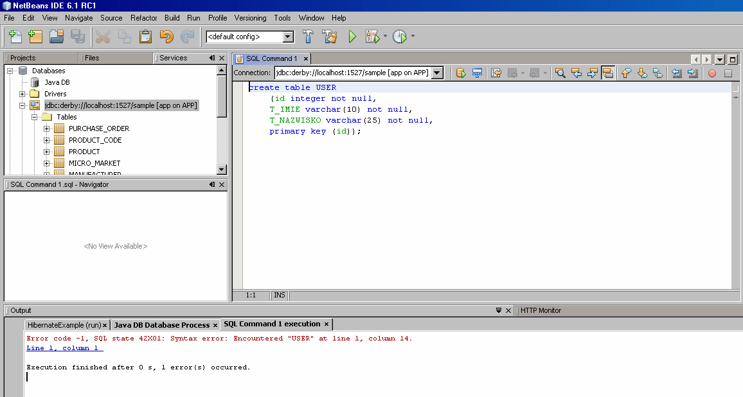The width and height of the screenshot is (743, 397).
Task: Open Profile Main Project dropdown arrow
Action: tap(413, 36)
